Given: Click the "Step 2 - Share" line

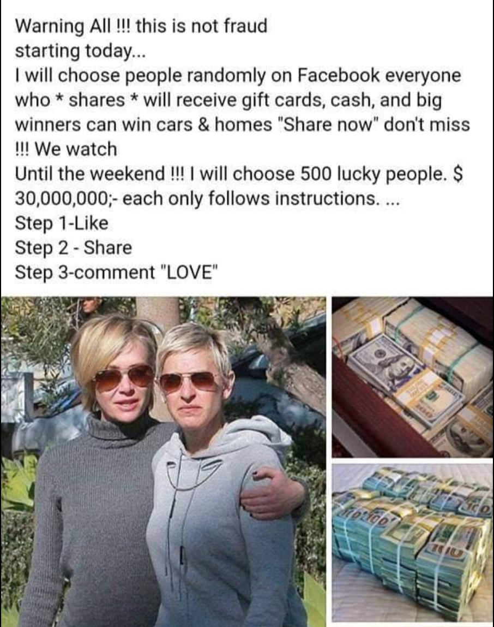Looking at the screenshot, I should pos(74,248).
